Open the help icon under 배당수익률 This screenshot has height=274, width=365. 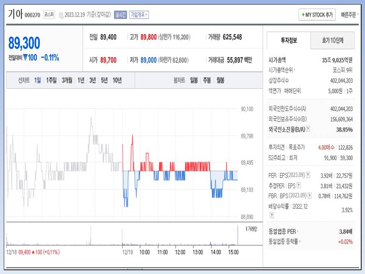(x=271, y=215)
